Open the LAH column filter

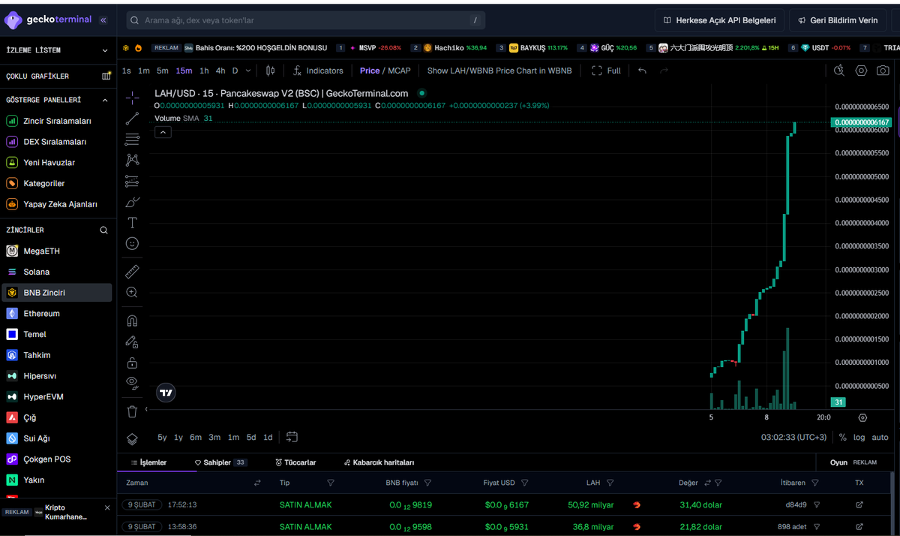[x=610, y=483]
